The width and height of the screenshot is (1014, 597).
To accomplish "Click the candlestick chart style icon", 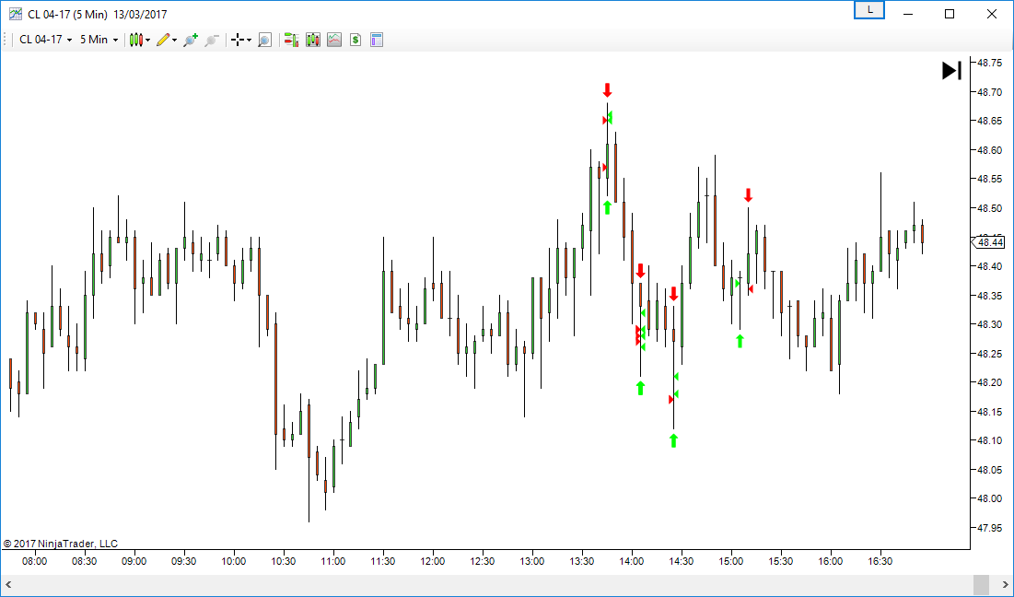I will pyautogui.click(x=135, y=40).
